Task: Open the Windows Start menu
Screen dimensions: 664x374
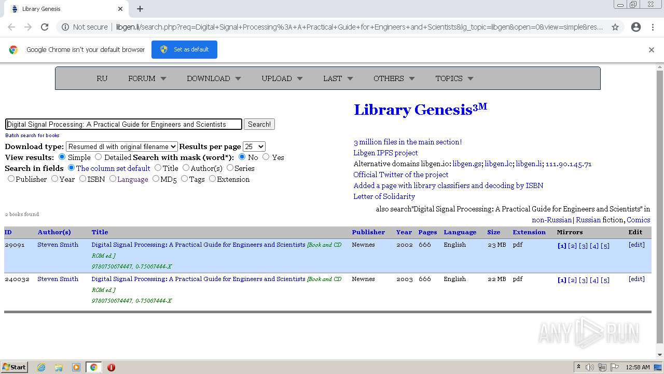Action: (14, 367)
